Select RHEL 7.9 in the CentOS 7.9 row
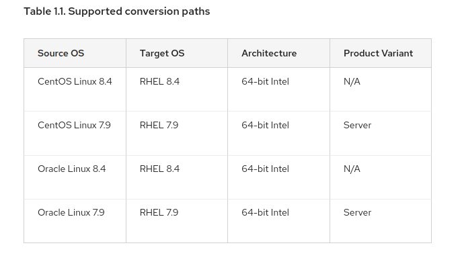The width and height of the screenshot is (462, 266). (159, 125)
